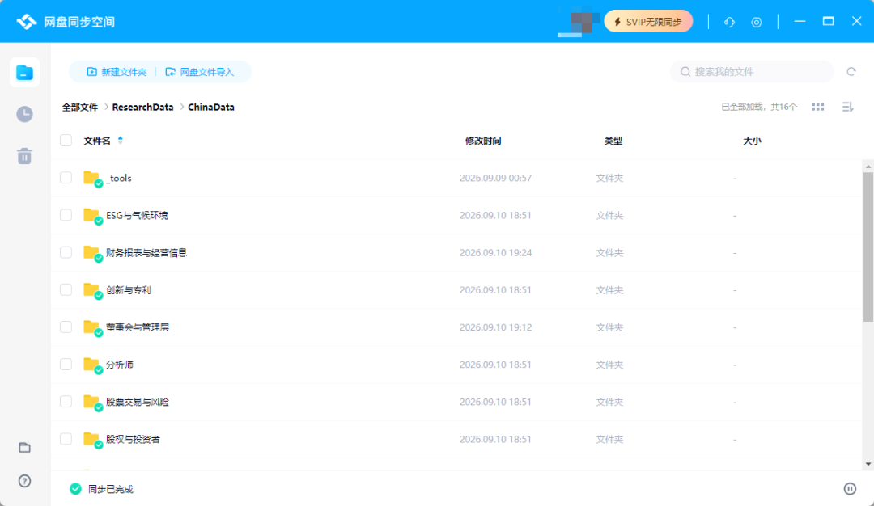Switch to grid view layout

[817, 107]
